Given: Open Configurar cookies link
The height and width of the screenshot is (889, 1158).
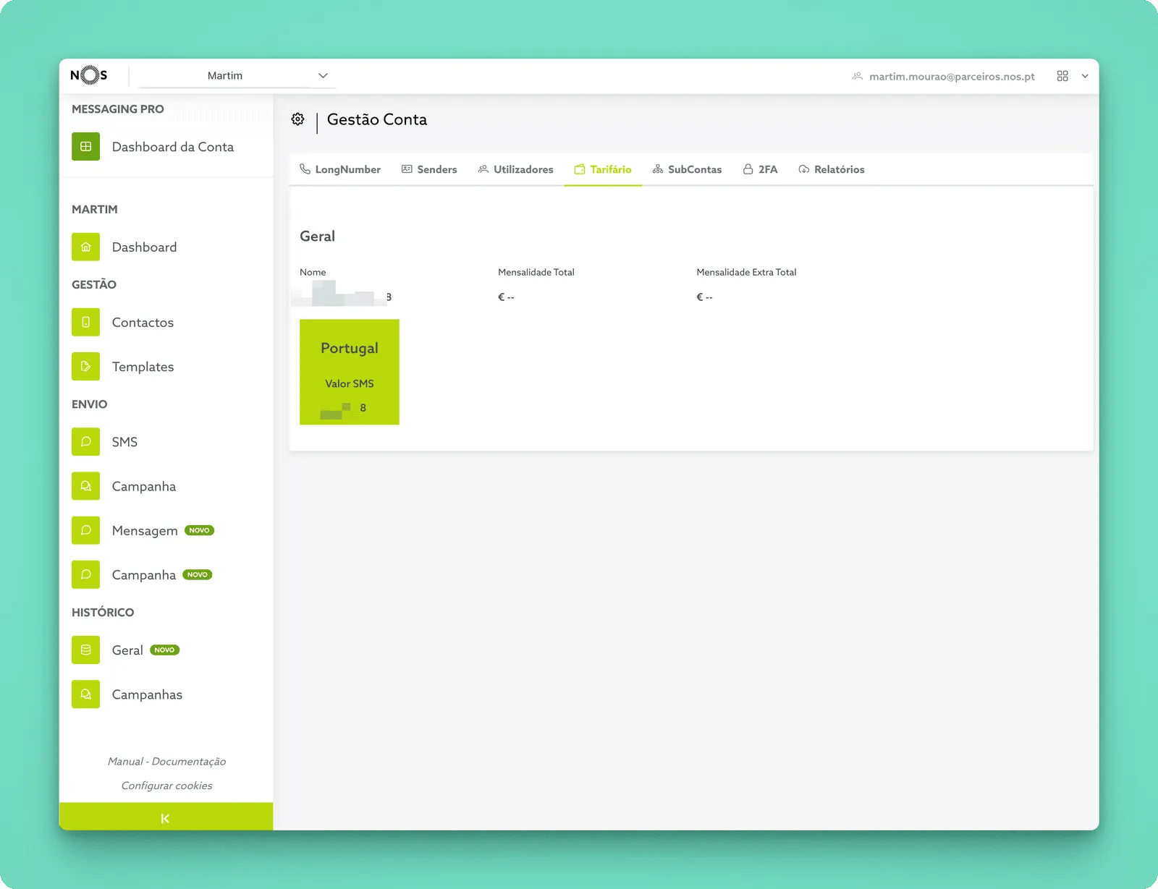Looking at the screenshot, I should [166, 785].
